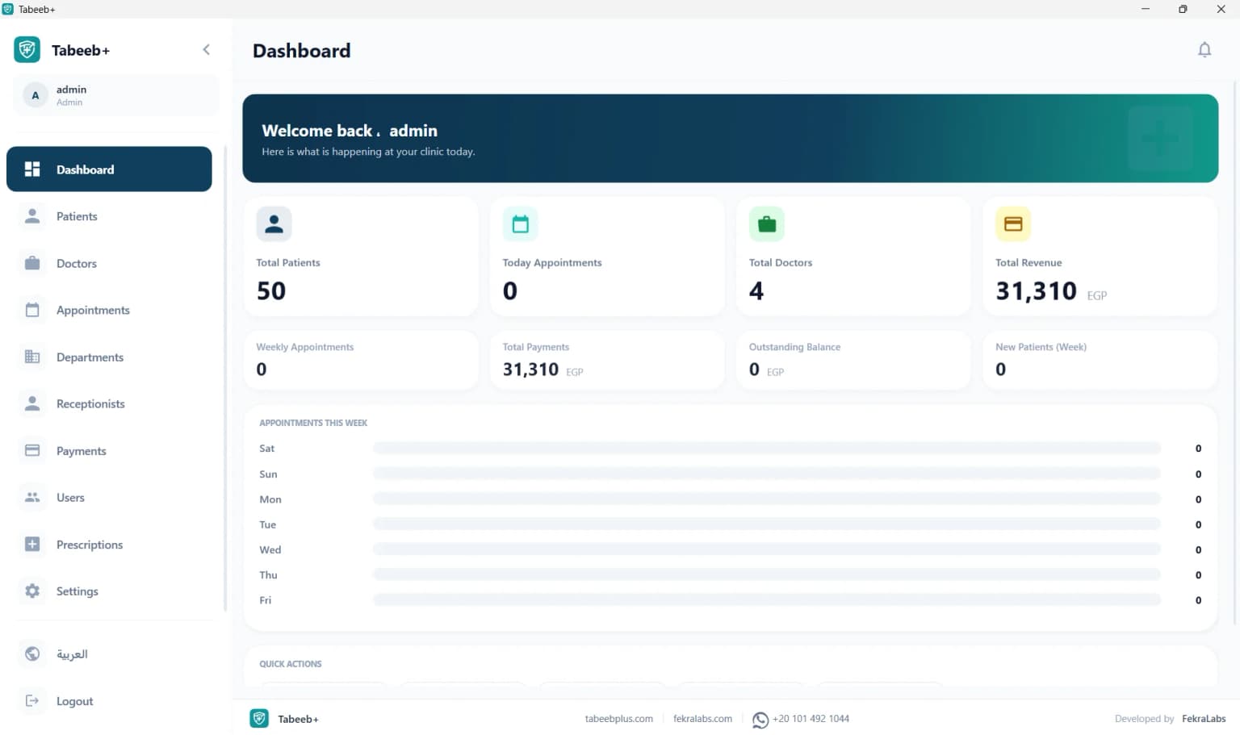Click the Receptionists person icon in sidebar
Viewport: 1240px width, 735px height.
pyautogui.click(x=32, y=403)
